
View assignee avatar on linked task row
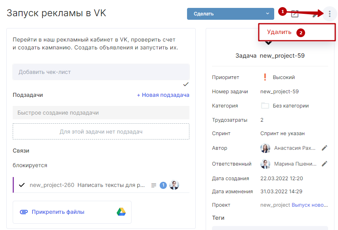point(174,185)
